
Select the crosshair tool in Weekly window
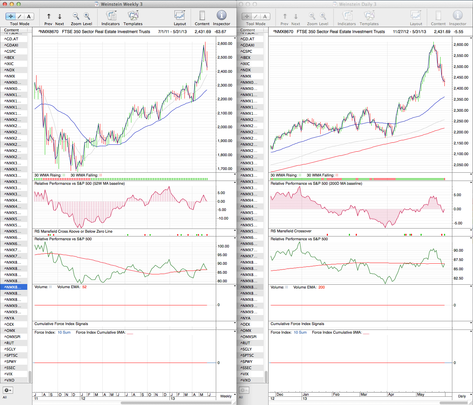pyautogui.click(x=11, y=17)
